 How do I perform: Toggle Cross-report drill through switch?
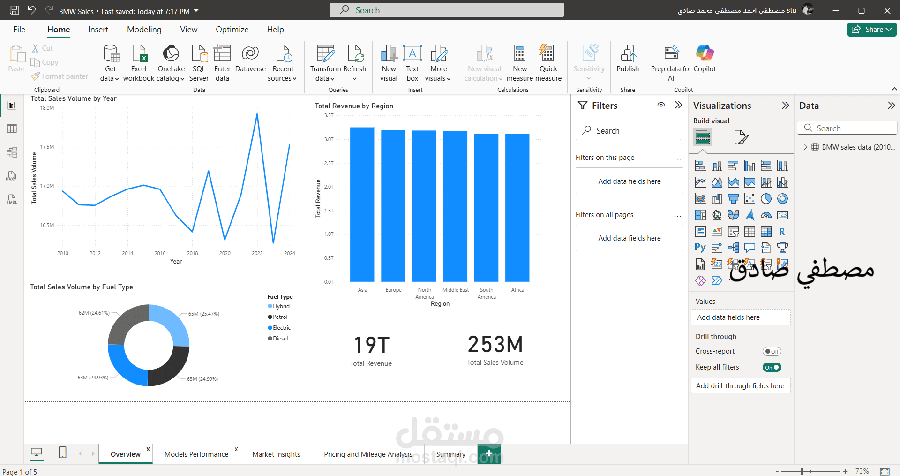[x=772, y=351]
